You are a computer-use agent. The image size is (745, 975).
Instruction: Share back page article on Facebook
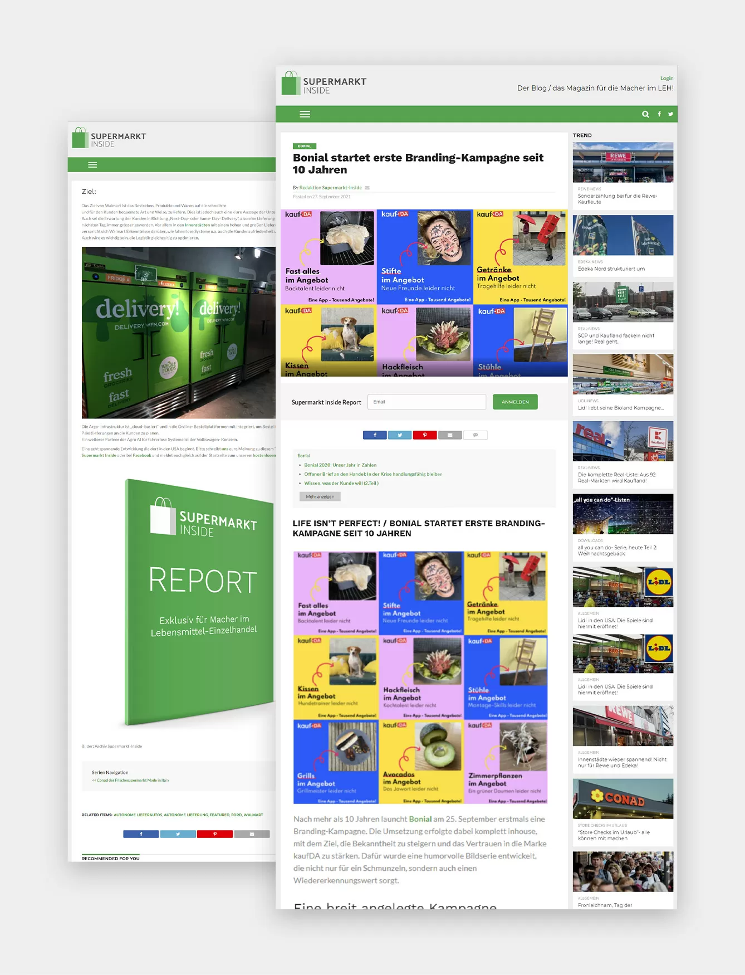point(141,834)
